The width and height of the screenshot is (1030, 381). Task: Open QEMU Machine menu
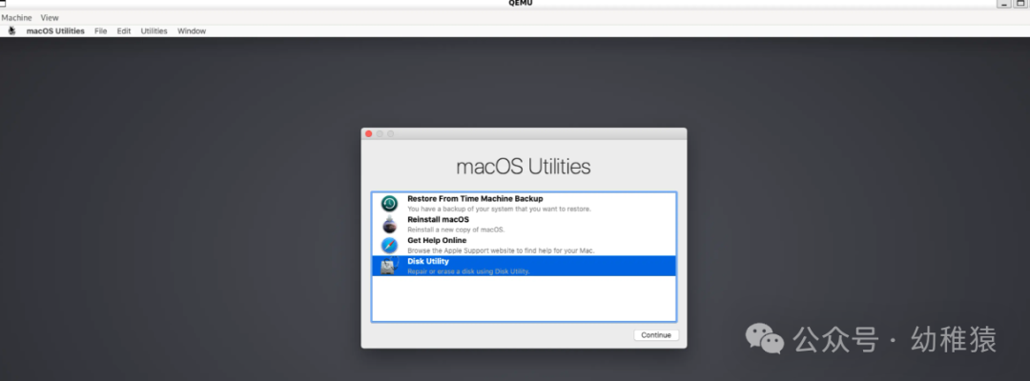pos(16,18)
